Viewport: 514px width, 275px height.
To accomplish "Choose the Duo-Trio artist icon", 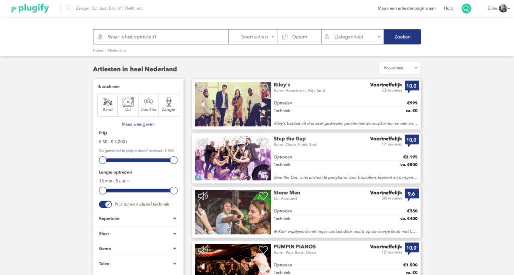I will click(x=148, y=105).
